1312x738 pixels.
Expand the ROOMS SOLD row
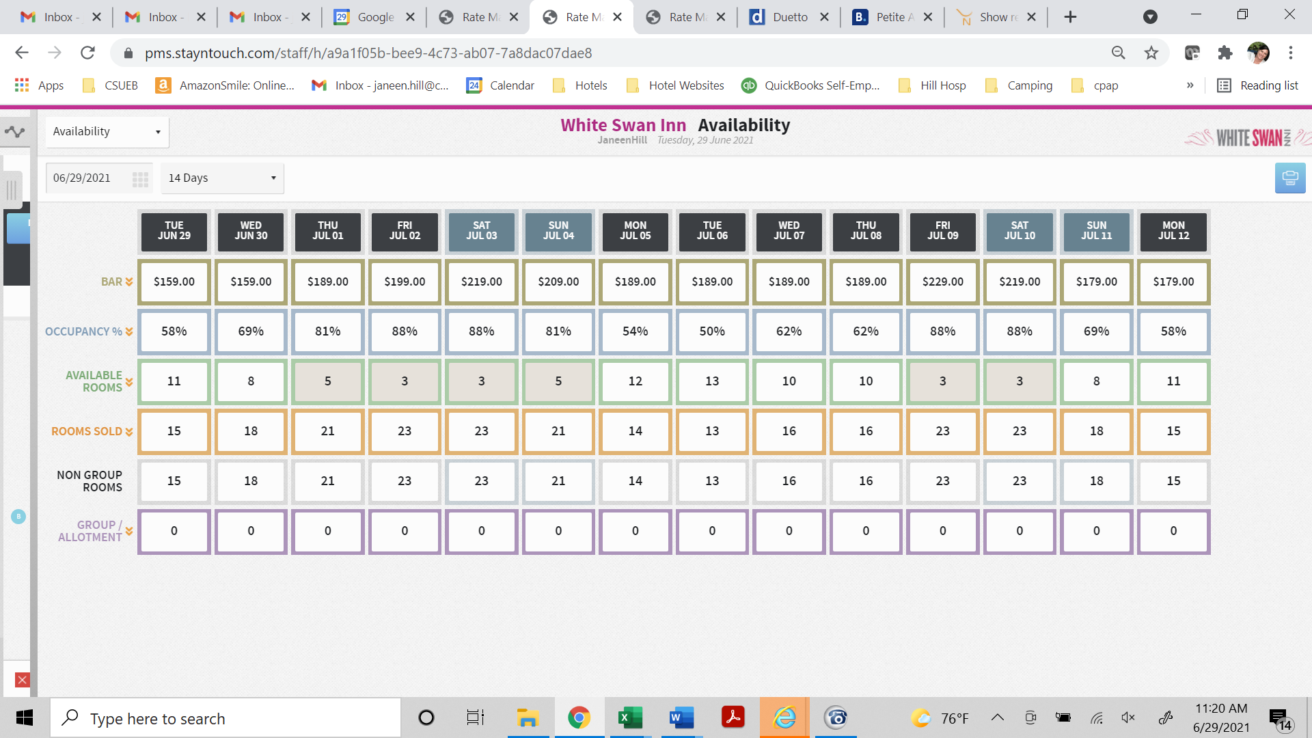coord(128,432)
